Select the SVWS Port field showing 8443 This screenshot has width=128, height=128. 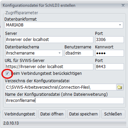pos(110,67)
